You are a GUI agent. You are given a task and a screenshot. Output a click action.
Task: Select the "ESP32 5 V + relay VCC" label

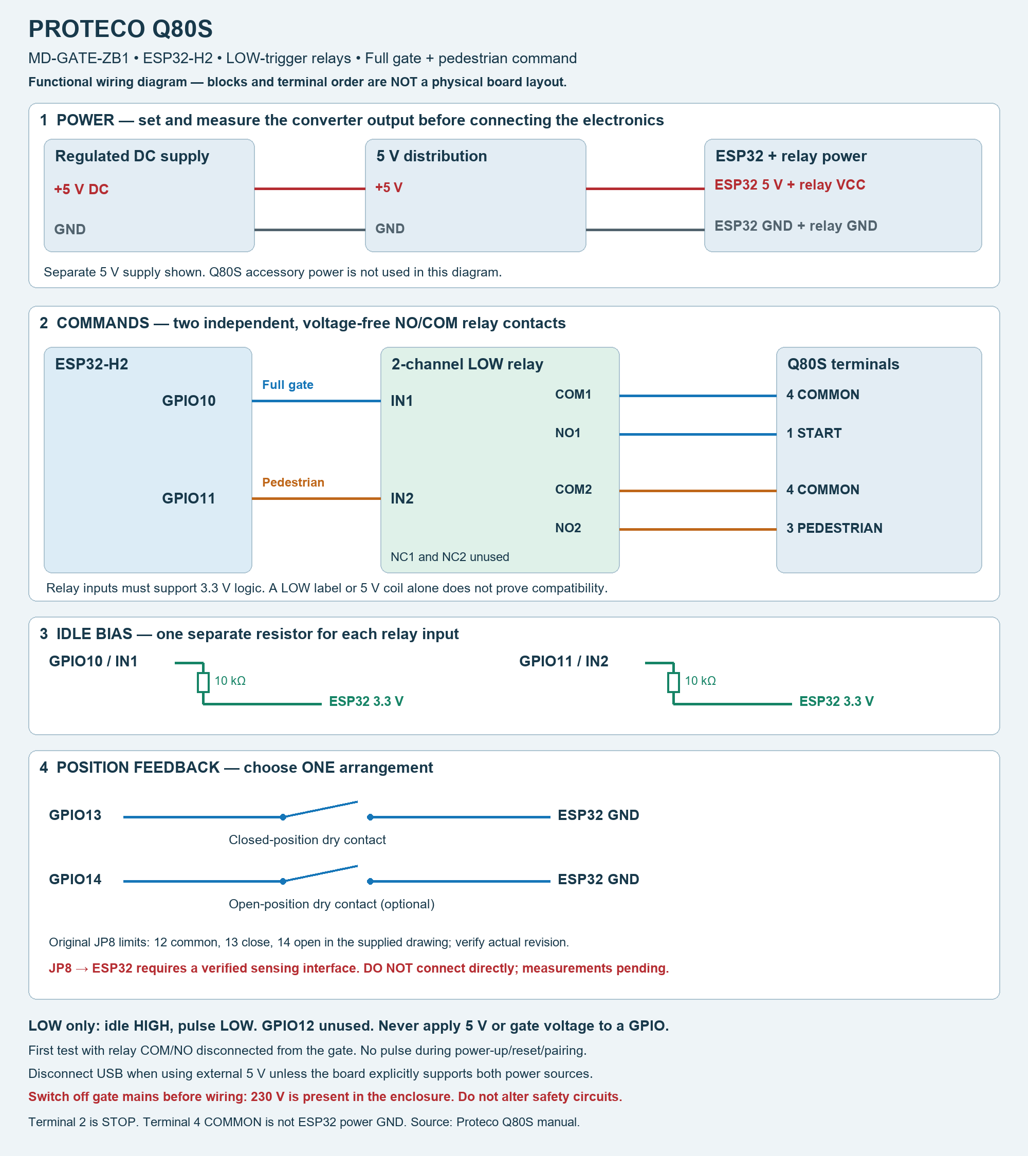(x=790, y=185)
